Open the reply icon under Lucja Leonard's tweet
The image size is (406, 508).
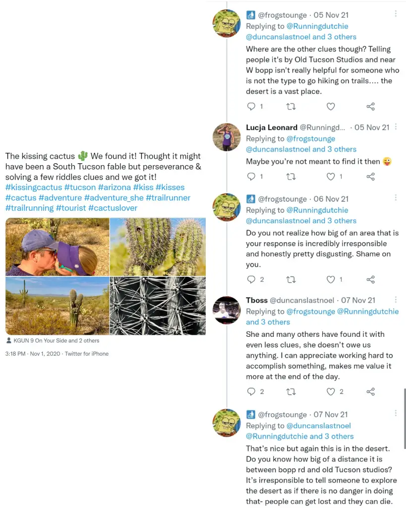coord(251,177)
